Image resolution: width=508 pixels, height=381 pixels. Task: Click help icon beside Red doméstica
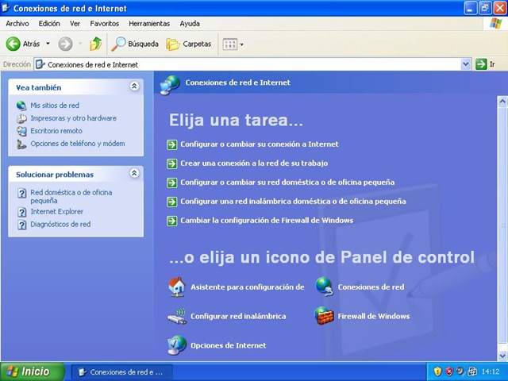point(21,194)
